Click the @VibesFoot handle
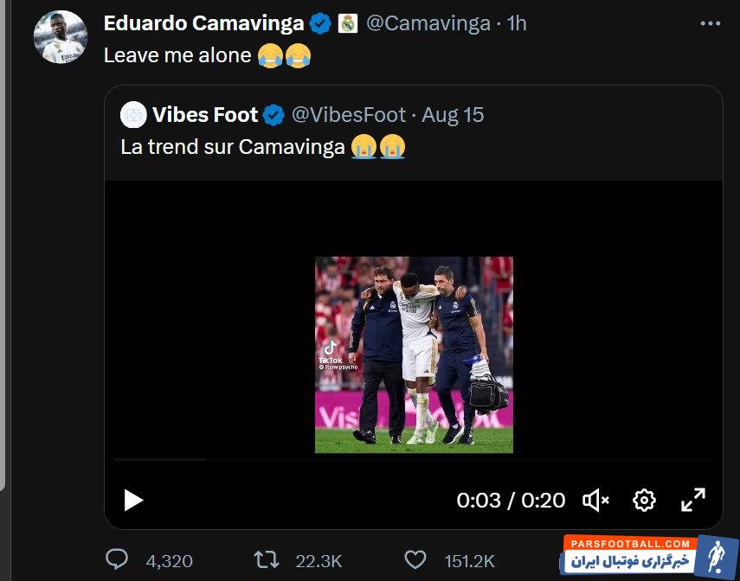Image resolution: width=740 pixels, height=581 pixels. coord(347,115)
